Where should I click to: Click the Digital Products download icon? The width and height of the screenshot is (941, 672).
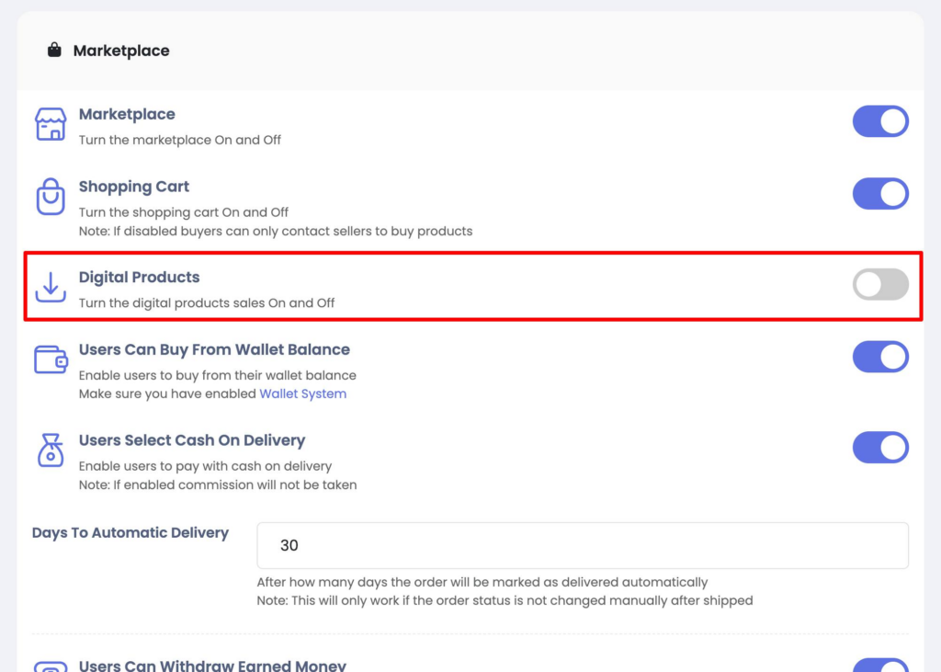tap(51, 287)
